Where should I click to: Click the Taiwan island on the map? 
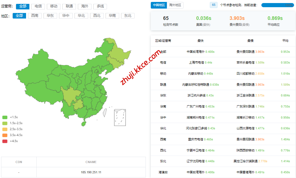(x=105, y=112)
